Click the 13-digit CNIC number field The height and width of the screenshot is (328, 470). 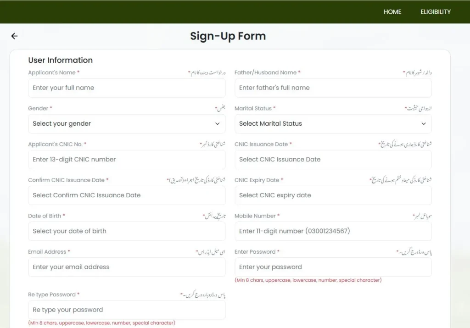click(x=126, y=160)
